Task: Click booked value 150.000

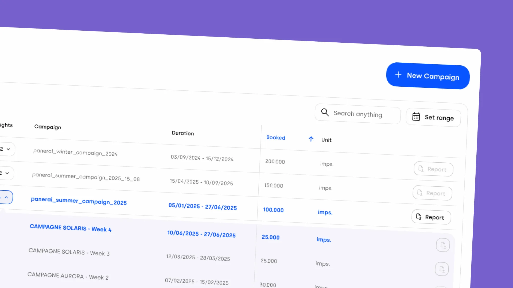Action: point(274,186)
